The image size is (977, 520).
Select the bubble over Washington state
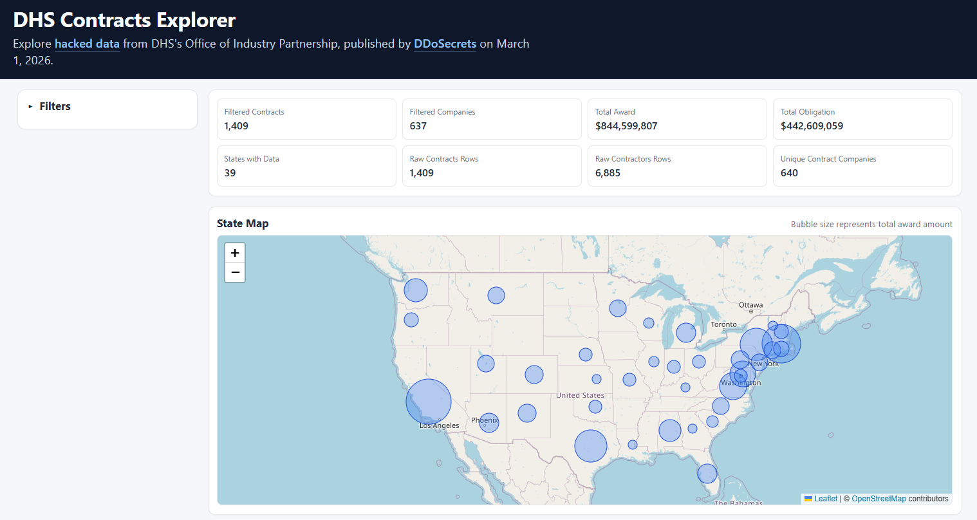tap(415, 290)
